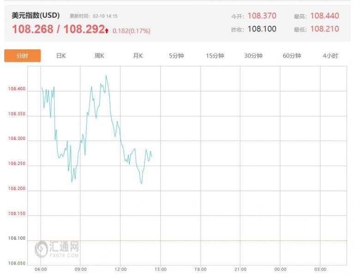Click the 108.268 / 108.292 quote

[58, 30]
